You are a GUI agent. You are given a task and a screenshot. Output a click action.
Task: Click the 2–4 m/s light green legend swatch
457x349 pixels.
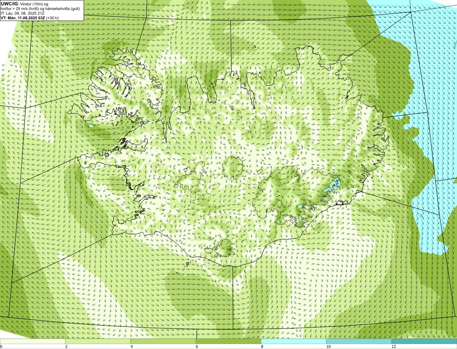98,341
